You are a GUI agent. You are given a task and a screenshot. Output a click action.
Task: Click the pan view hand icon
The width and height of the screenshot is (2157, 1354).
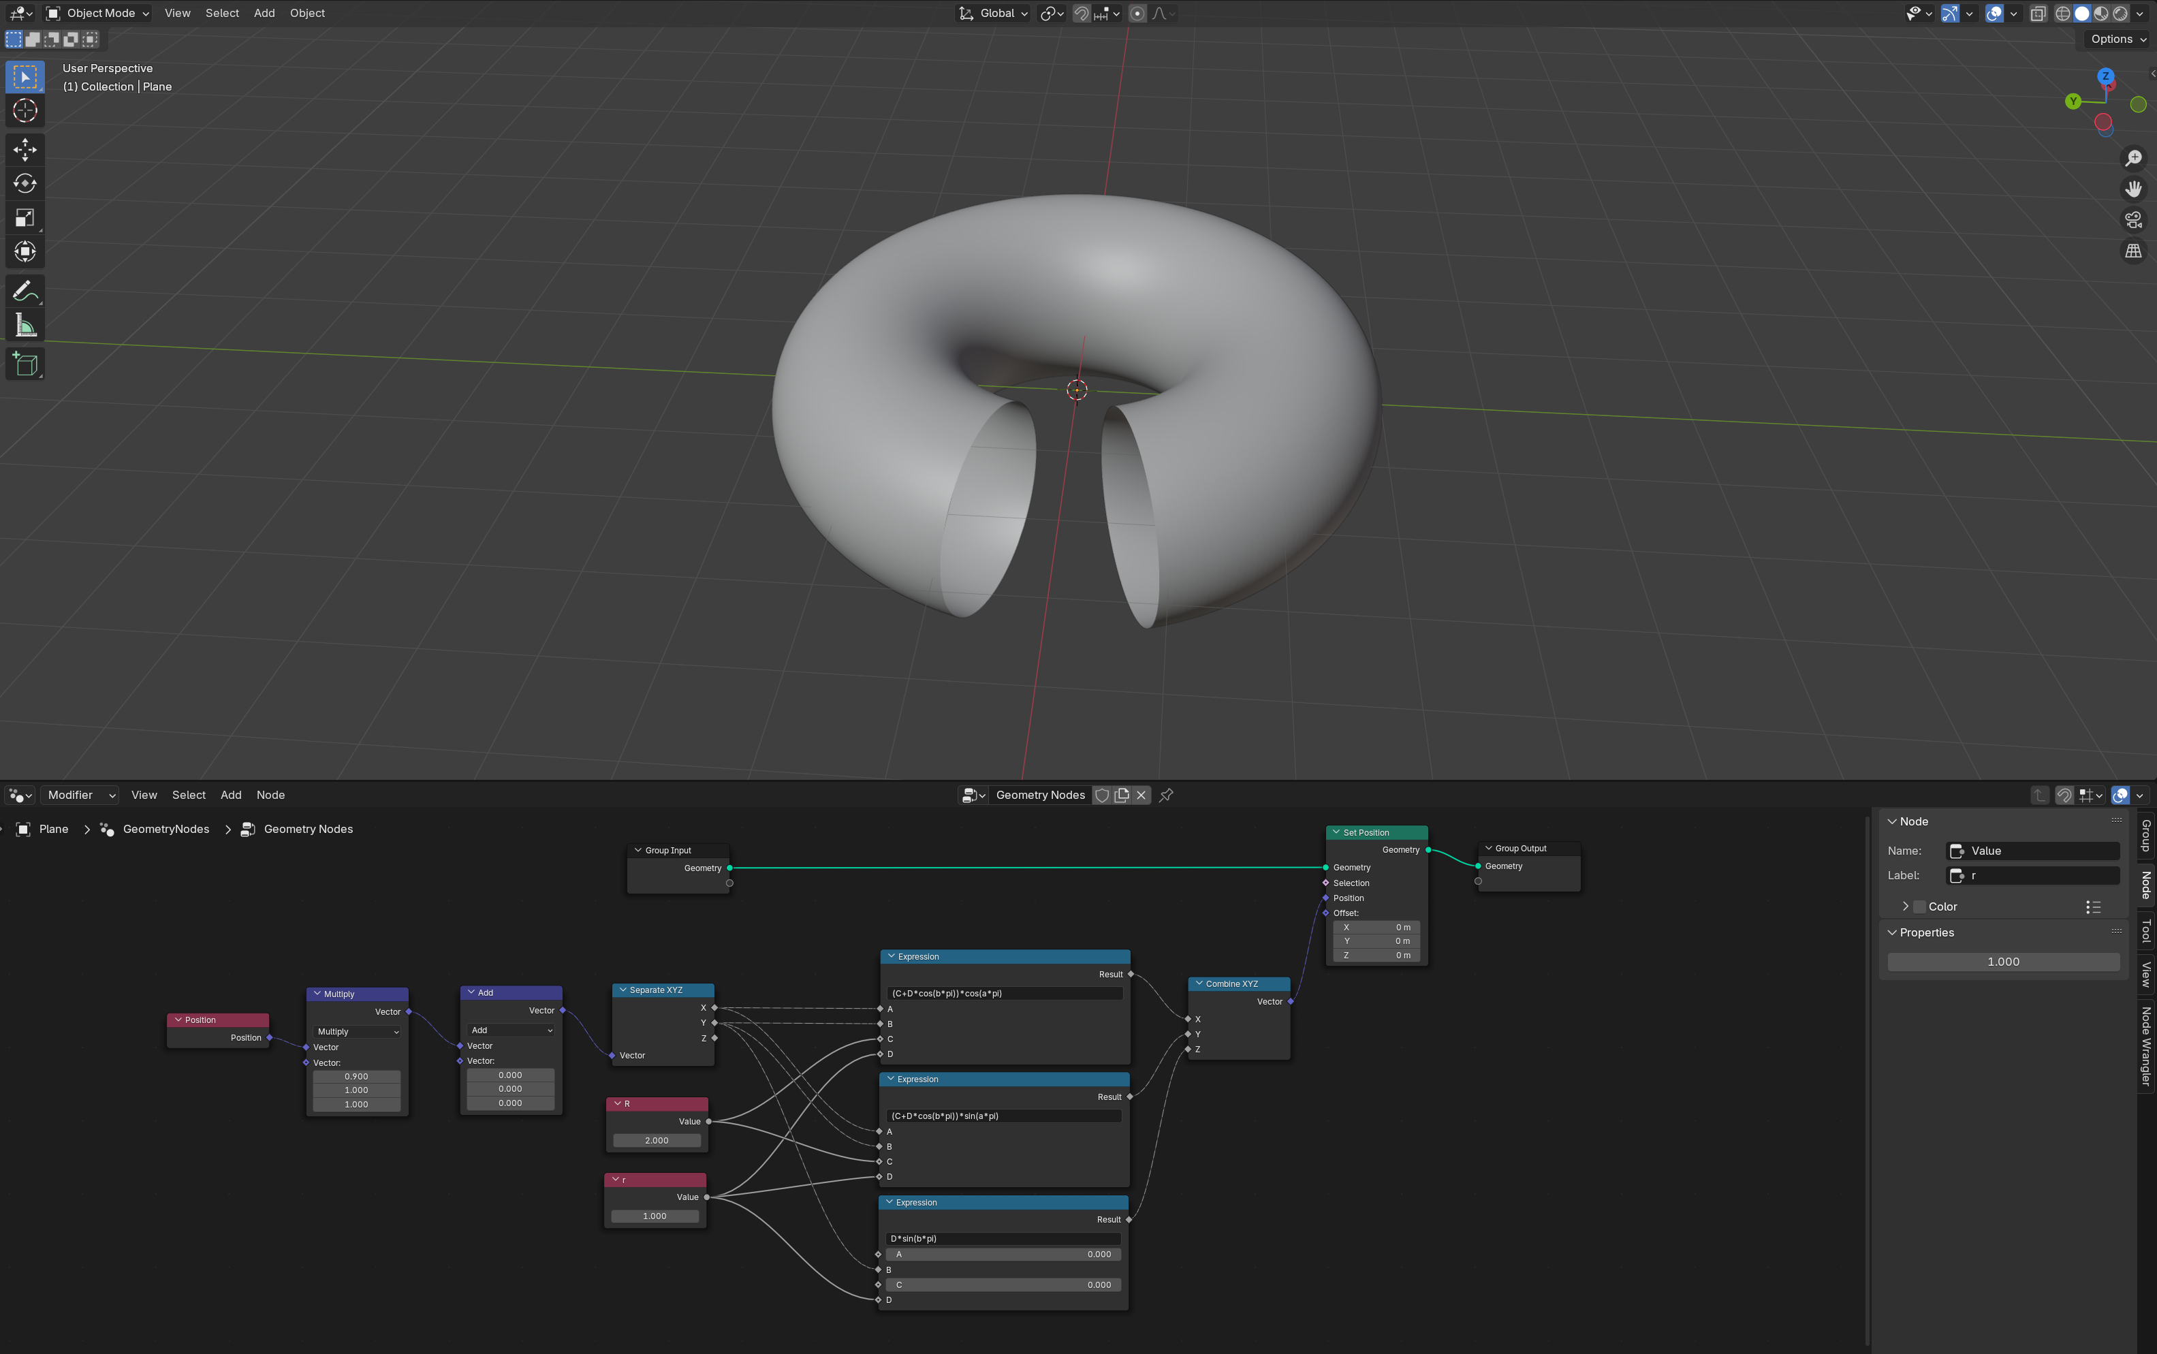tap(2134, 189)
